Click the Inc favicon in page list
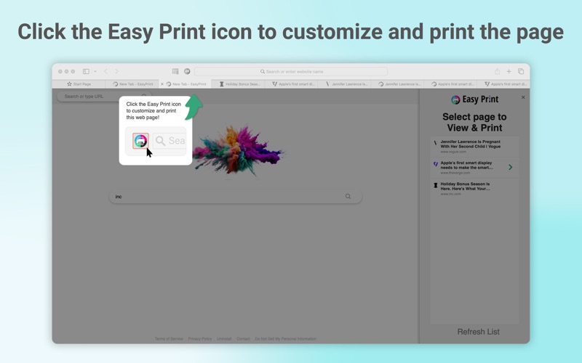The image size is (582, 363). [x=435, y=185]
